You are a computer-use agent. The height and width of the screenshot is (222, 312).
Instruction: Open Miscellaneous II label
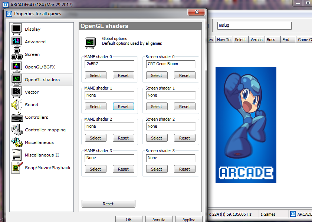tap(42, 155)
